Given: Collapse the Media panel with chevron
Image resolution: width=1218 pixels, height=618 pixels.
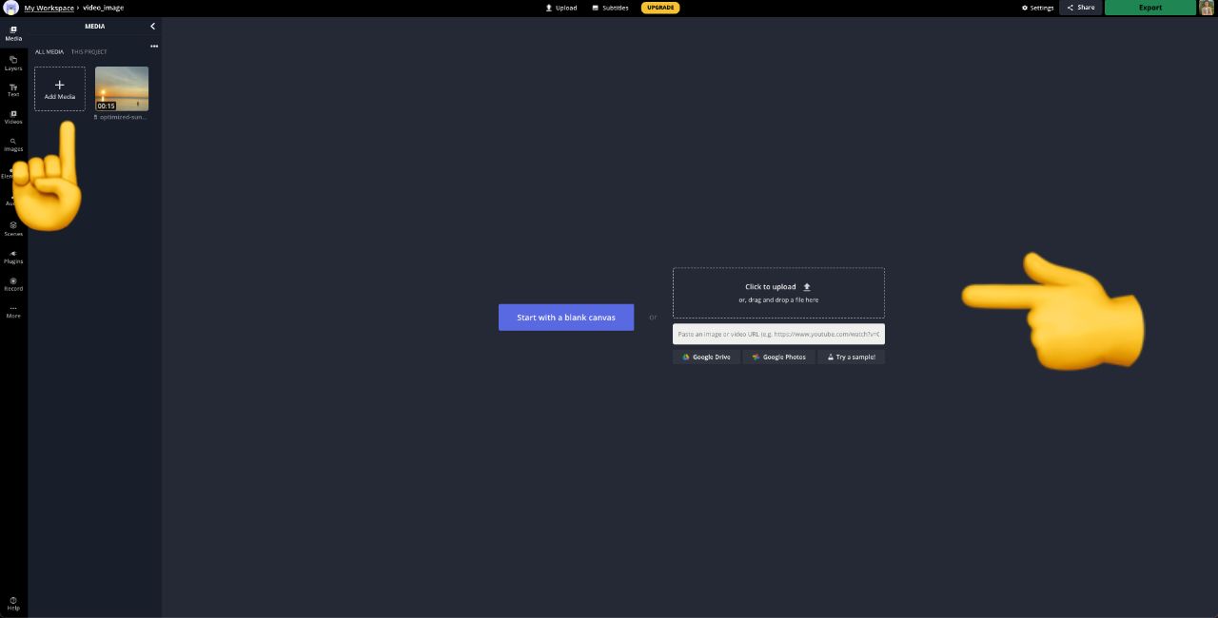Looking at the screenshot, I should click(x=152, y=27).
